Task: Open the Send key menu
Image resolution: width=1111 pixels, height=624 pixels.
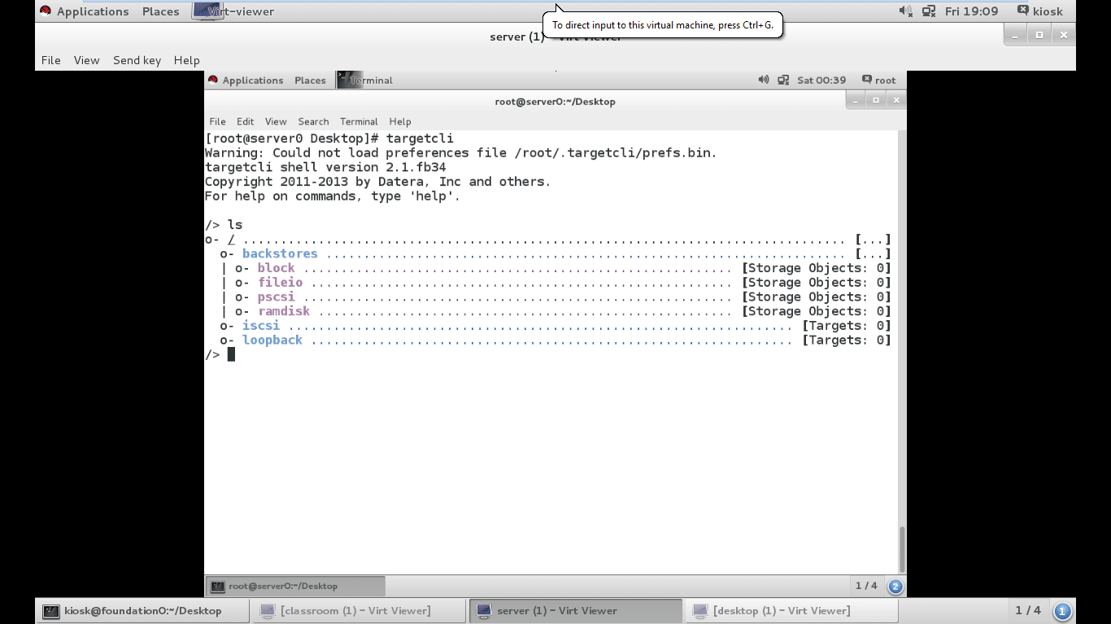Action: tap(137, 60)
